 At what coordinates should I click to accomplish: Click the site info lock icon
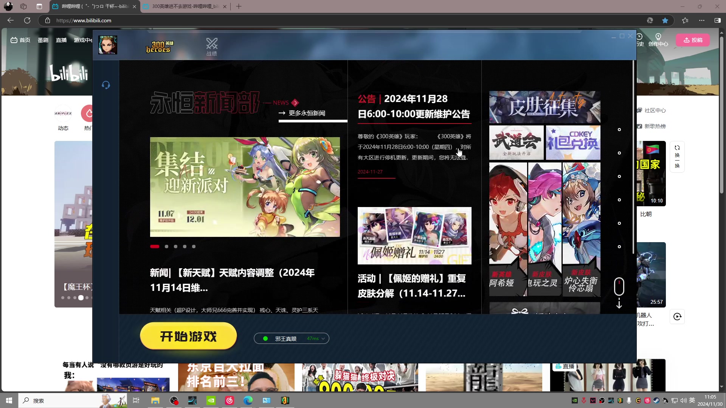[x=48, y=20]
